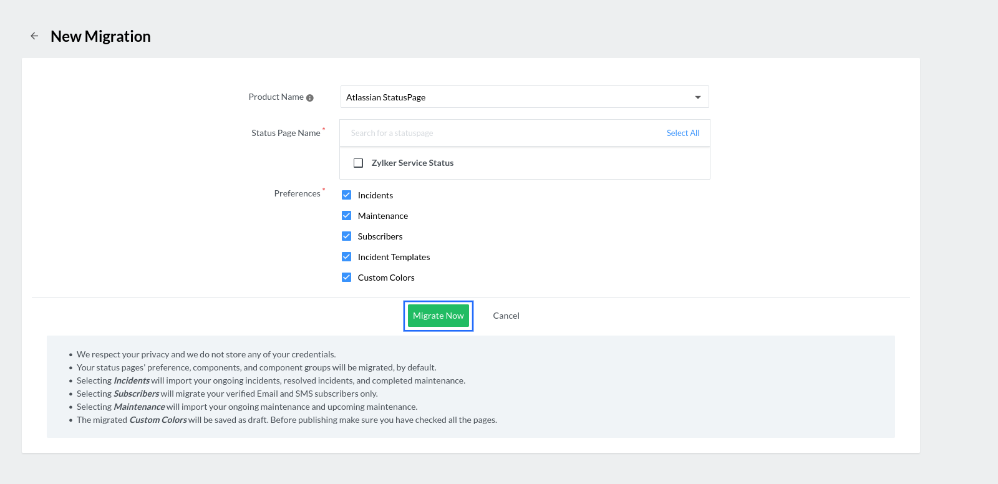Click the Preferences field label
The width and height of the screenshot is (998, 484).
[297, 194]
